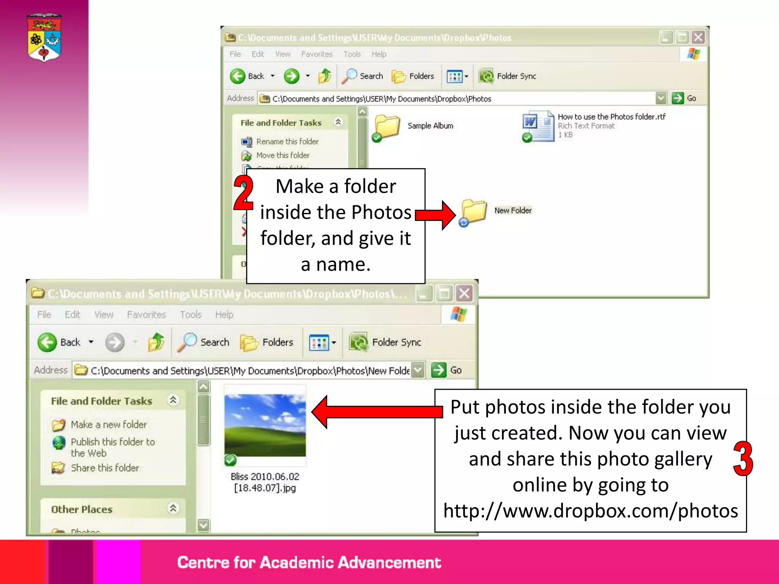This screenshot has width=779, height=584.
Task: Click Search magnifier in Photos window
Action: tap(349, 76)
